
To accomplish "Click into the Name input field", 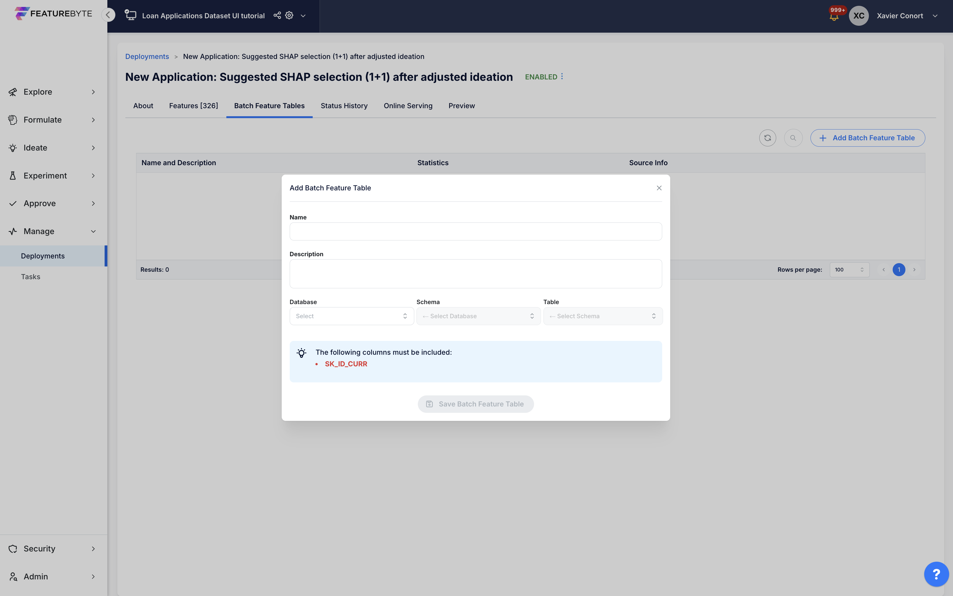I will (475, 231).
